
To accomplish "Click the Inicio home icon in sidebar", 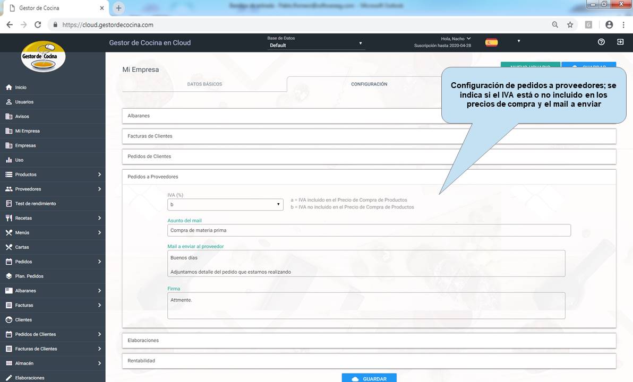I will (8, 88).
